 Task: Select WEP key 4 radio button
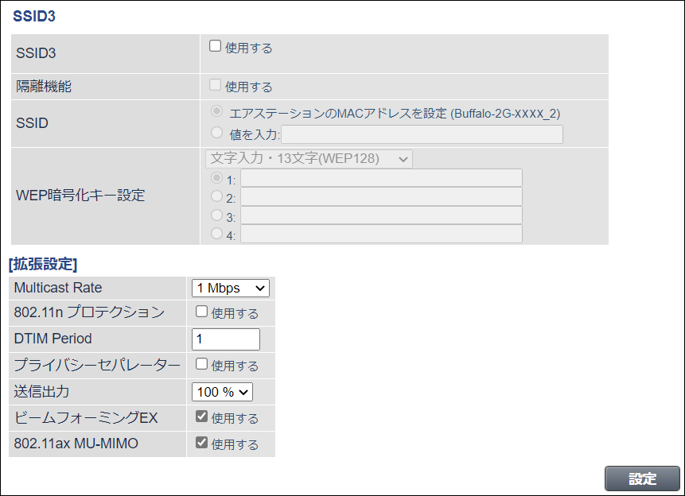(216, 234)
